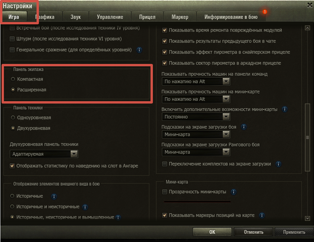Click info icon near Переключение комплектов

click(278, 164)
